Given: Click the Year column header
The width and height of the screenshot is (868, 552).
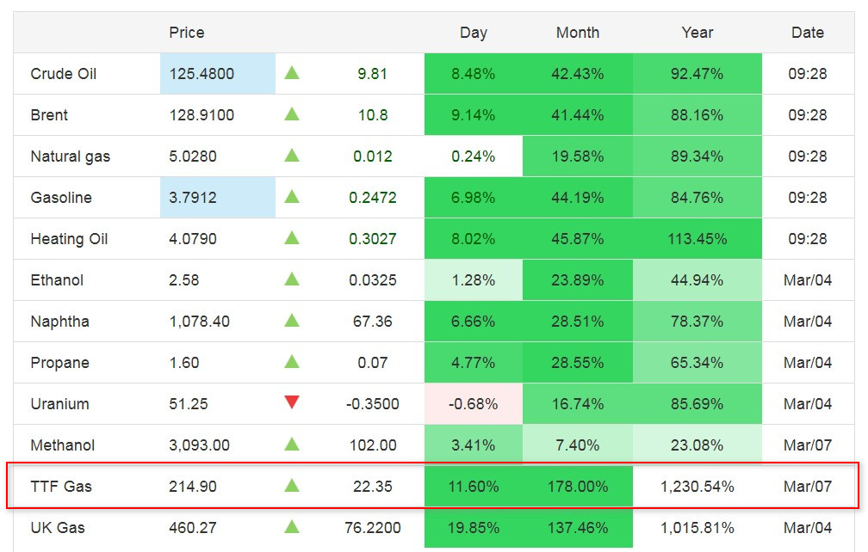Looking at the screenshot, I should click(x=697, y=33).
